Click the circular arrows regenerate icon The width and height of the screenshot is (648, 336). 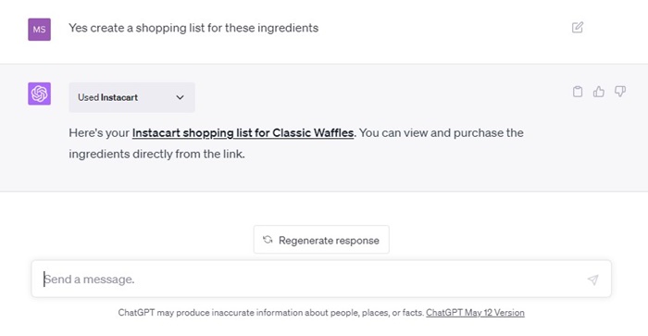[x=268, y=240]
